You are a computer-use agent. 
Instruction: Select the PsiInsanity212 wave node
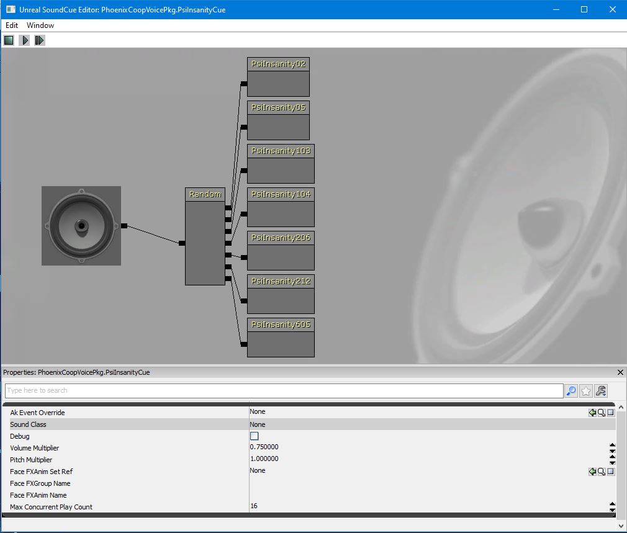point(281,294)
